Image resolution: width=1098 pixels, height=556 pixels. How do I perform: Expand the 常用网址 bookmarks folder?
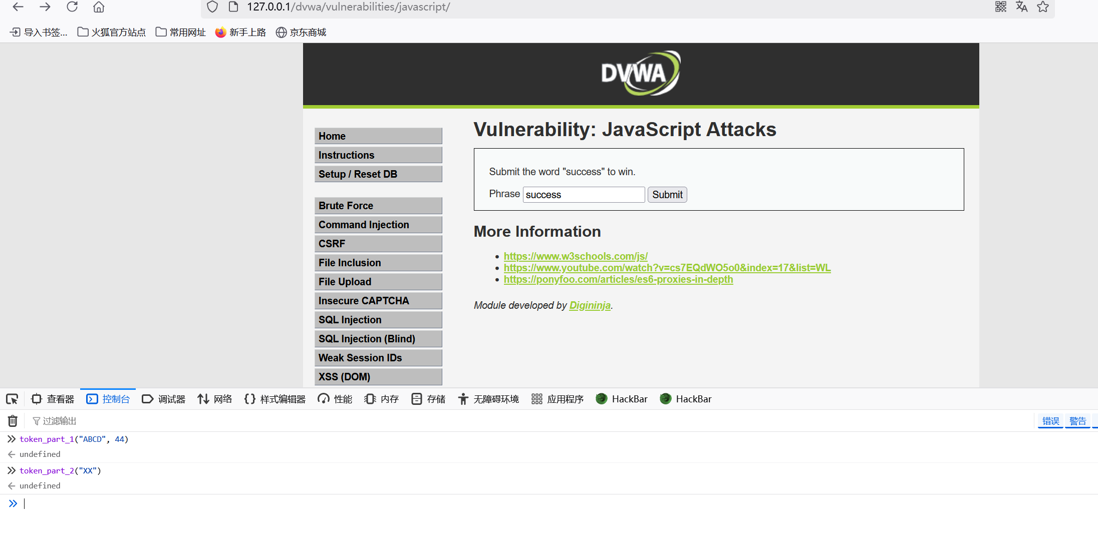coord(181,33)
